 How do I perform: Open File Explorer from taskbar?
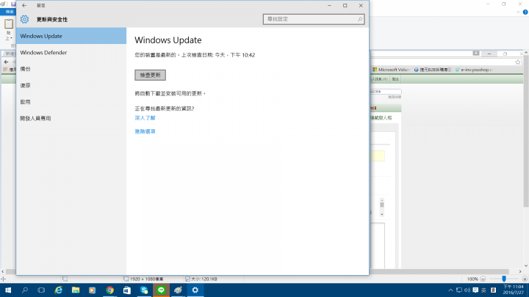tap(76, 290)
